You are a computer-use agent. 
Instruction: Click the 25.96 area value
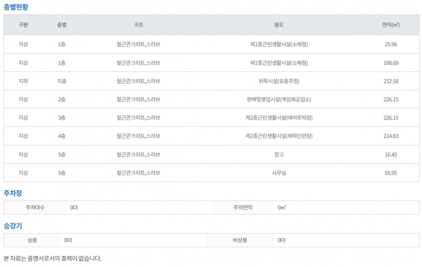(x=391, y=44)
